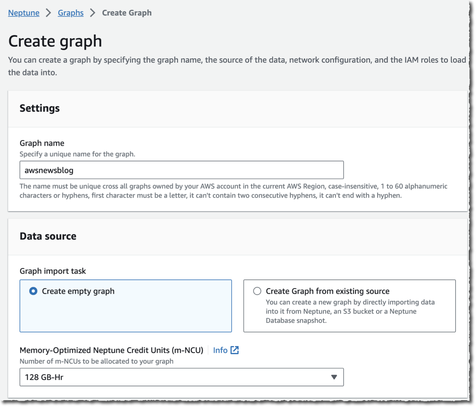
Task: Click the Create graph page title
Action: pos(55,41)
